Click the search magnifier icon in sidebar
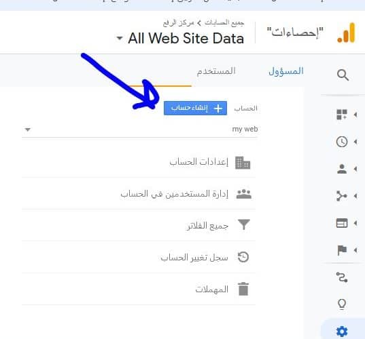The image size is (365, 339). (x=343, y=75)
